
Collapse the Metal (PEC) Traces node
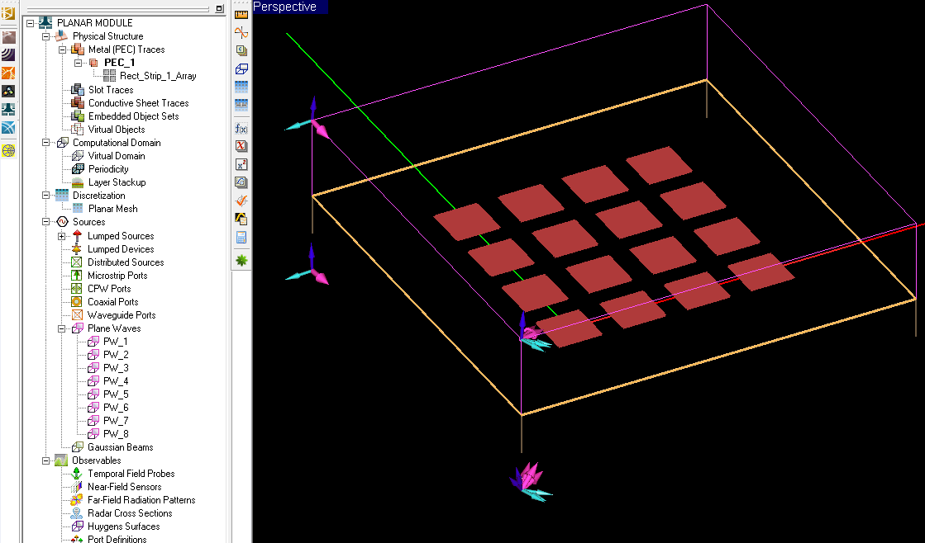(x=62, y=50)
